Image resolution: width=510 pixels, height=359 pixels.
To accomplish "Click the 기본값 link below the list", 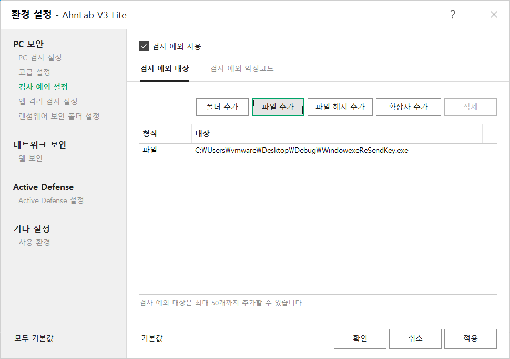I will point(152,338).
